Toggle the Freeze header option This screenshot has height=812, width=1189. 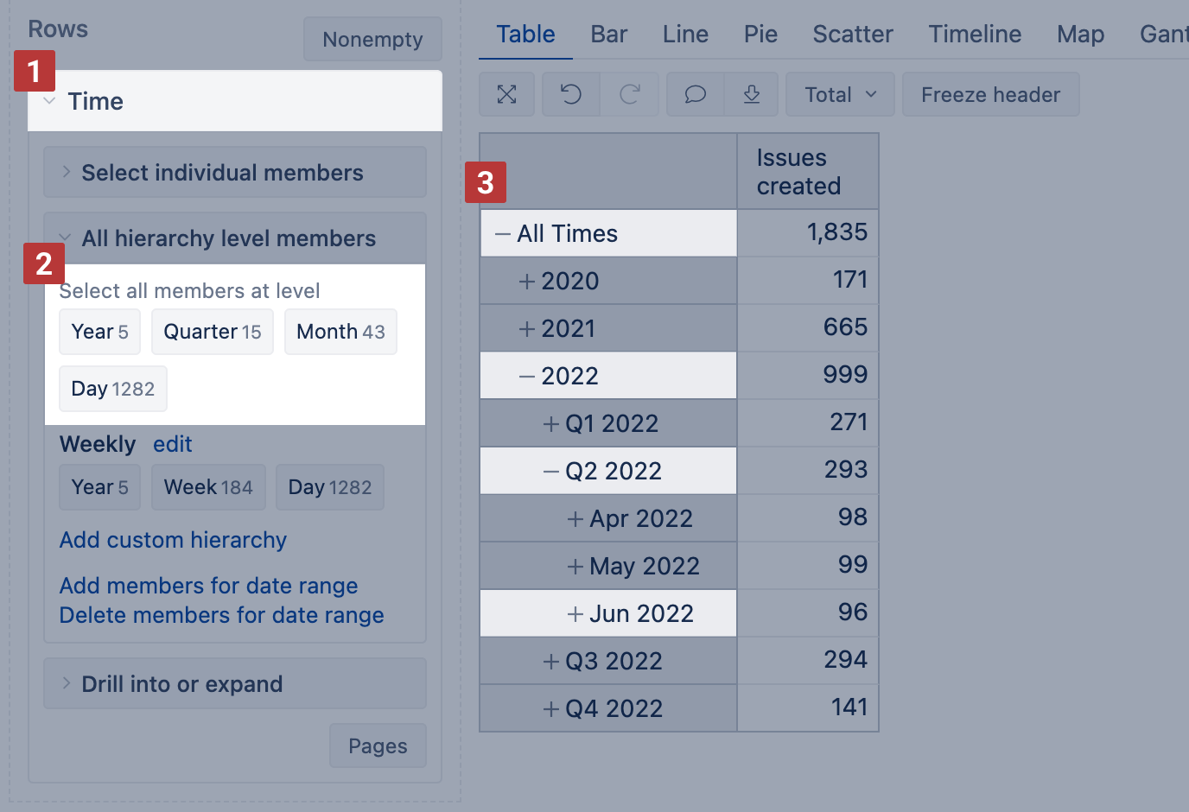click(x=990, y=94)
